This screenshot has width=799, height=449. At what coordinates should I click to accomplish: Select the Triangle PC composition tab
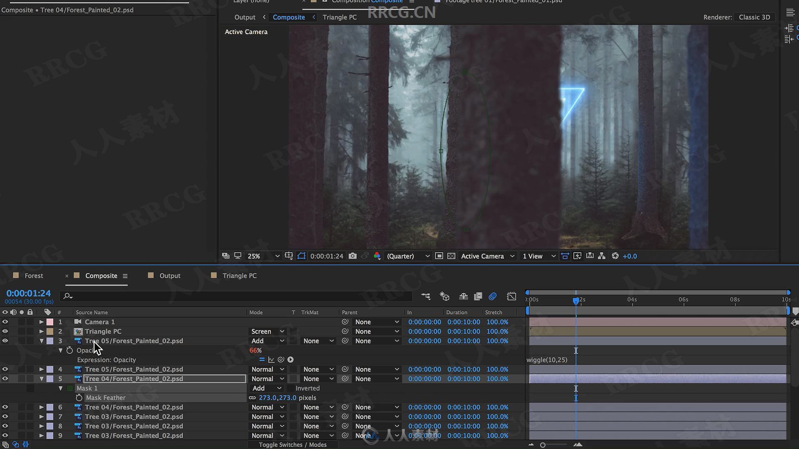coord(239,275)
